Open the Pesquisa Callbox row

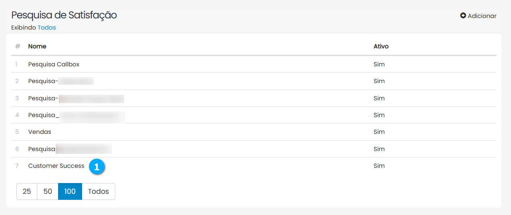(x=54, y=64)
